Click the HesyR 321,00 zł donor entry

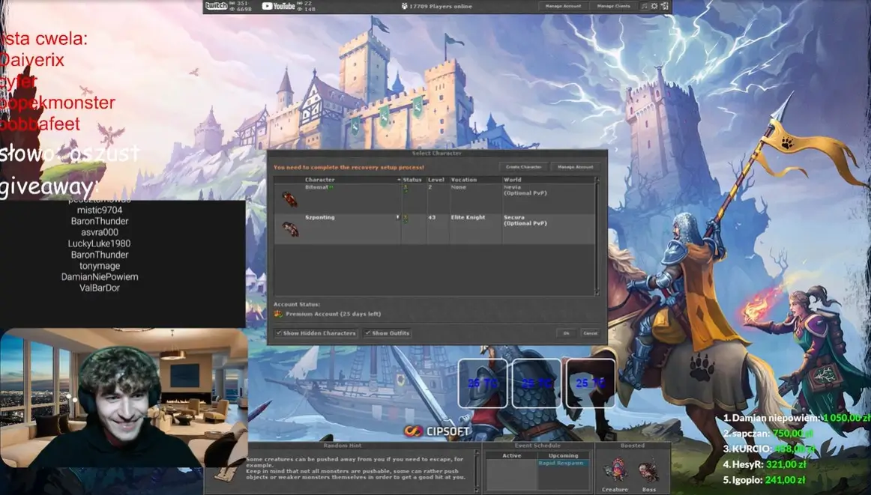pos(765,464)
